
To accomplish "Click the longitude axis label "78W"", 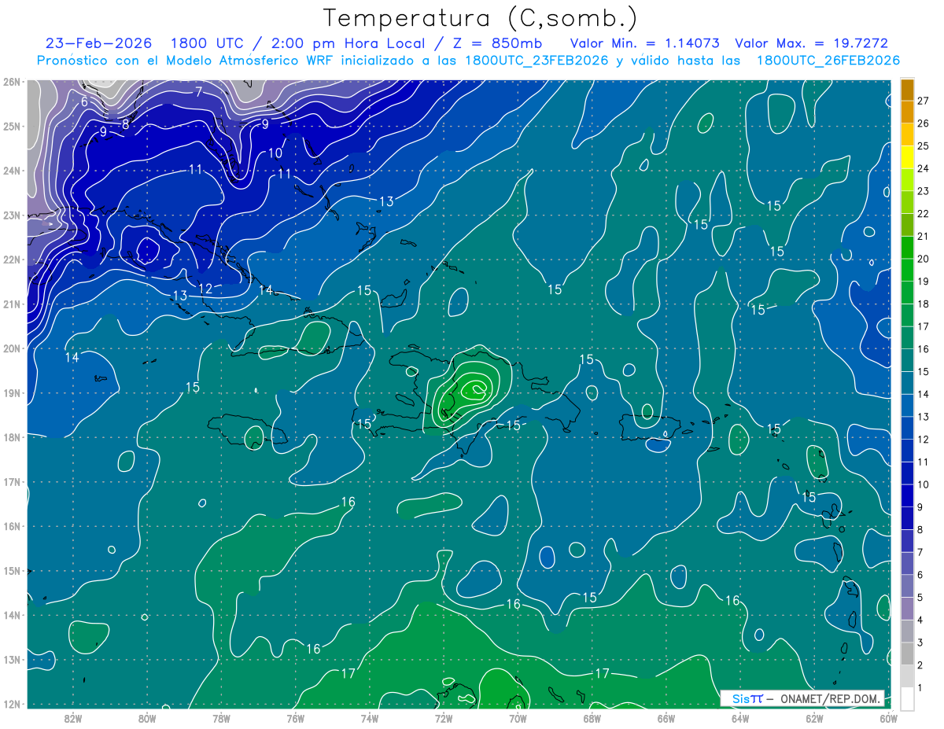I will (221, 717).
